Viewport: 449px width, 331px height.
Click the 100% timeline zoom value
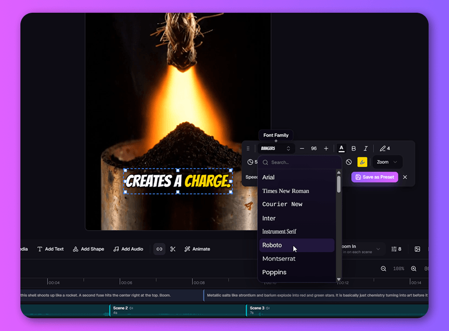pos(398,269)
